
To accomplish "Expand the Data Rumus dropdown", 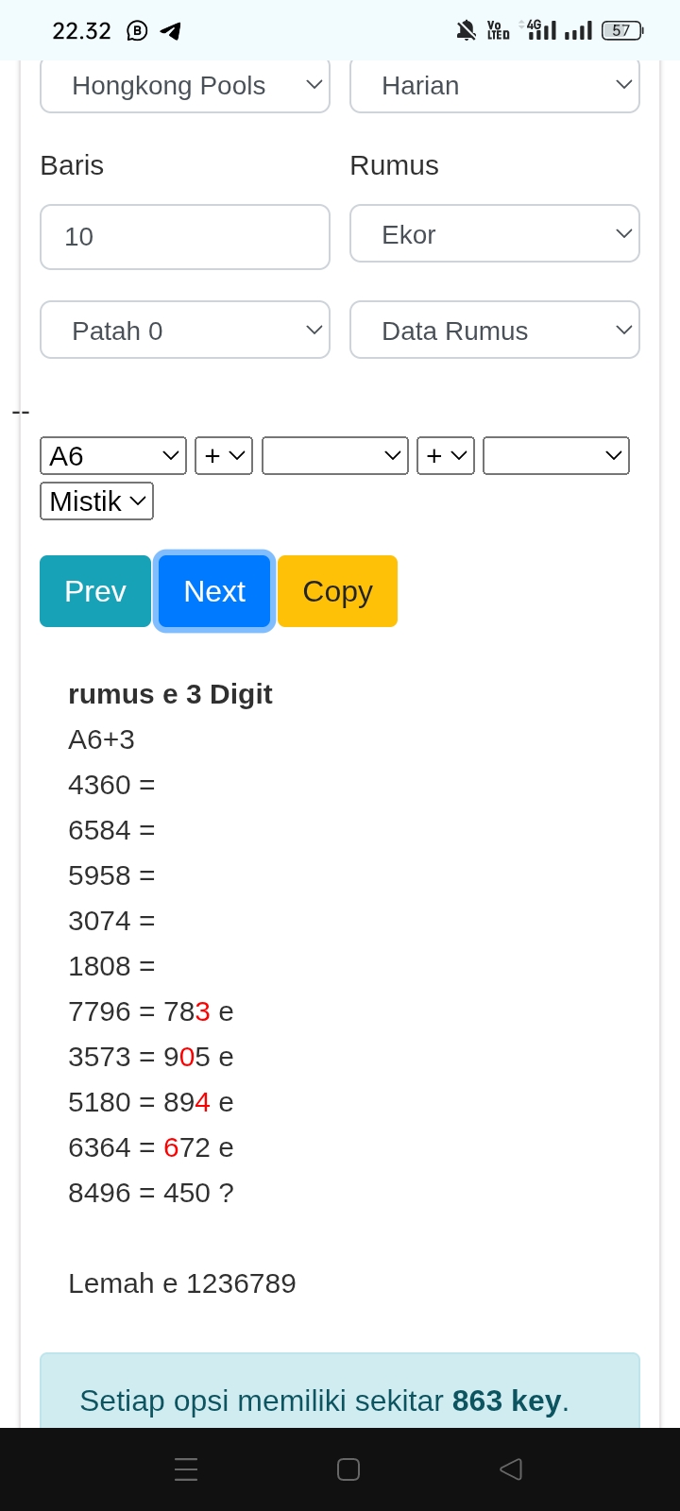I will coord(495,330).
